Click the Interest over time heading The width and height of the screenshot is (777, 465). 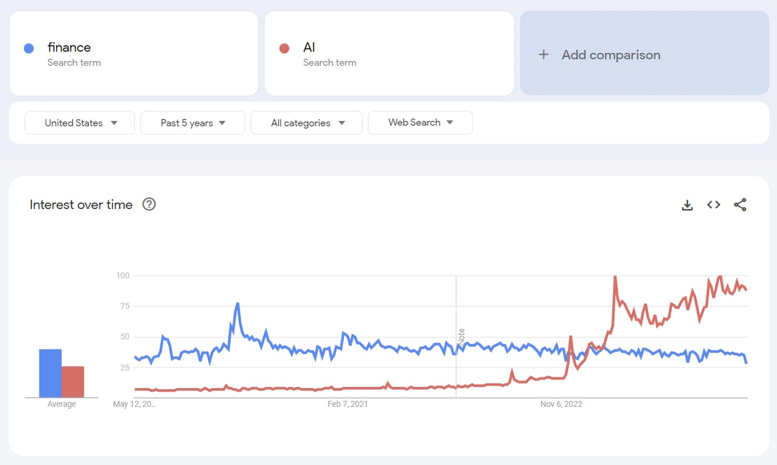pos(81,205)
